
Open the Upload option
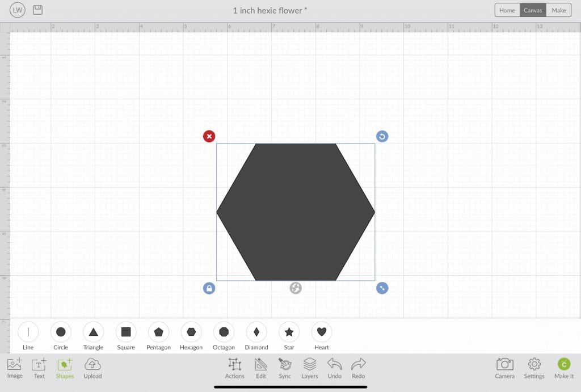pyautogui.click(x=92, y=368)
